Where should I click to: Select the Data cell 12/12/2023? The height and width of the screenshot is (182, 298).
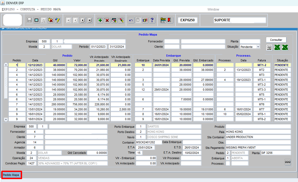pyautogui.click(x=35, y=65)
